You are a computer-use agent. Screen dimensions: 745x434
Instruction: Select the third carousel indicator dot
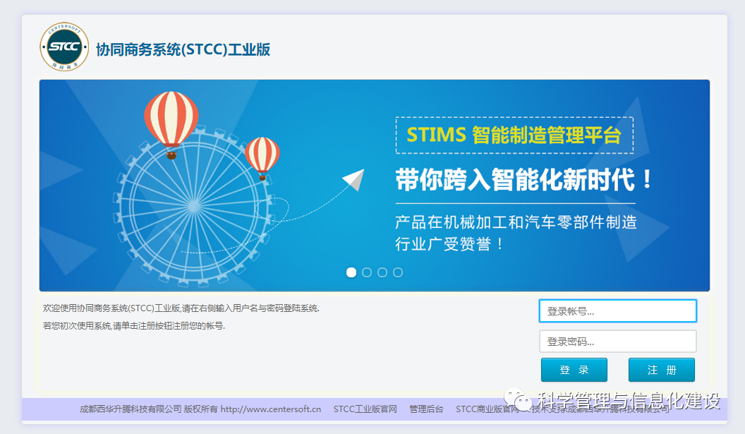[382, 272]
